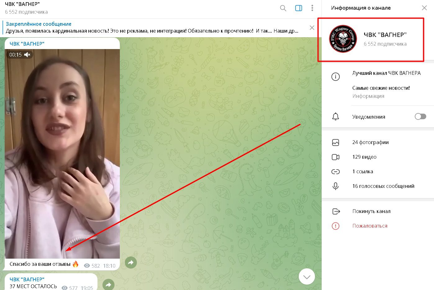The width and height of the screenshot is (434, 290).
Task: Open the three-dot more options menu
Action: point(312,8)
